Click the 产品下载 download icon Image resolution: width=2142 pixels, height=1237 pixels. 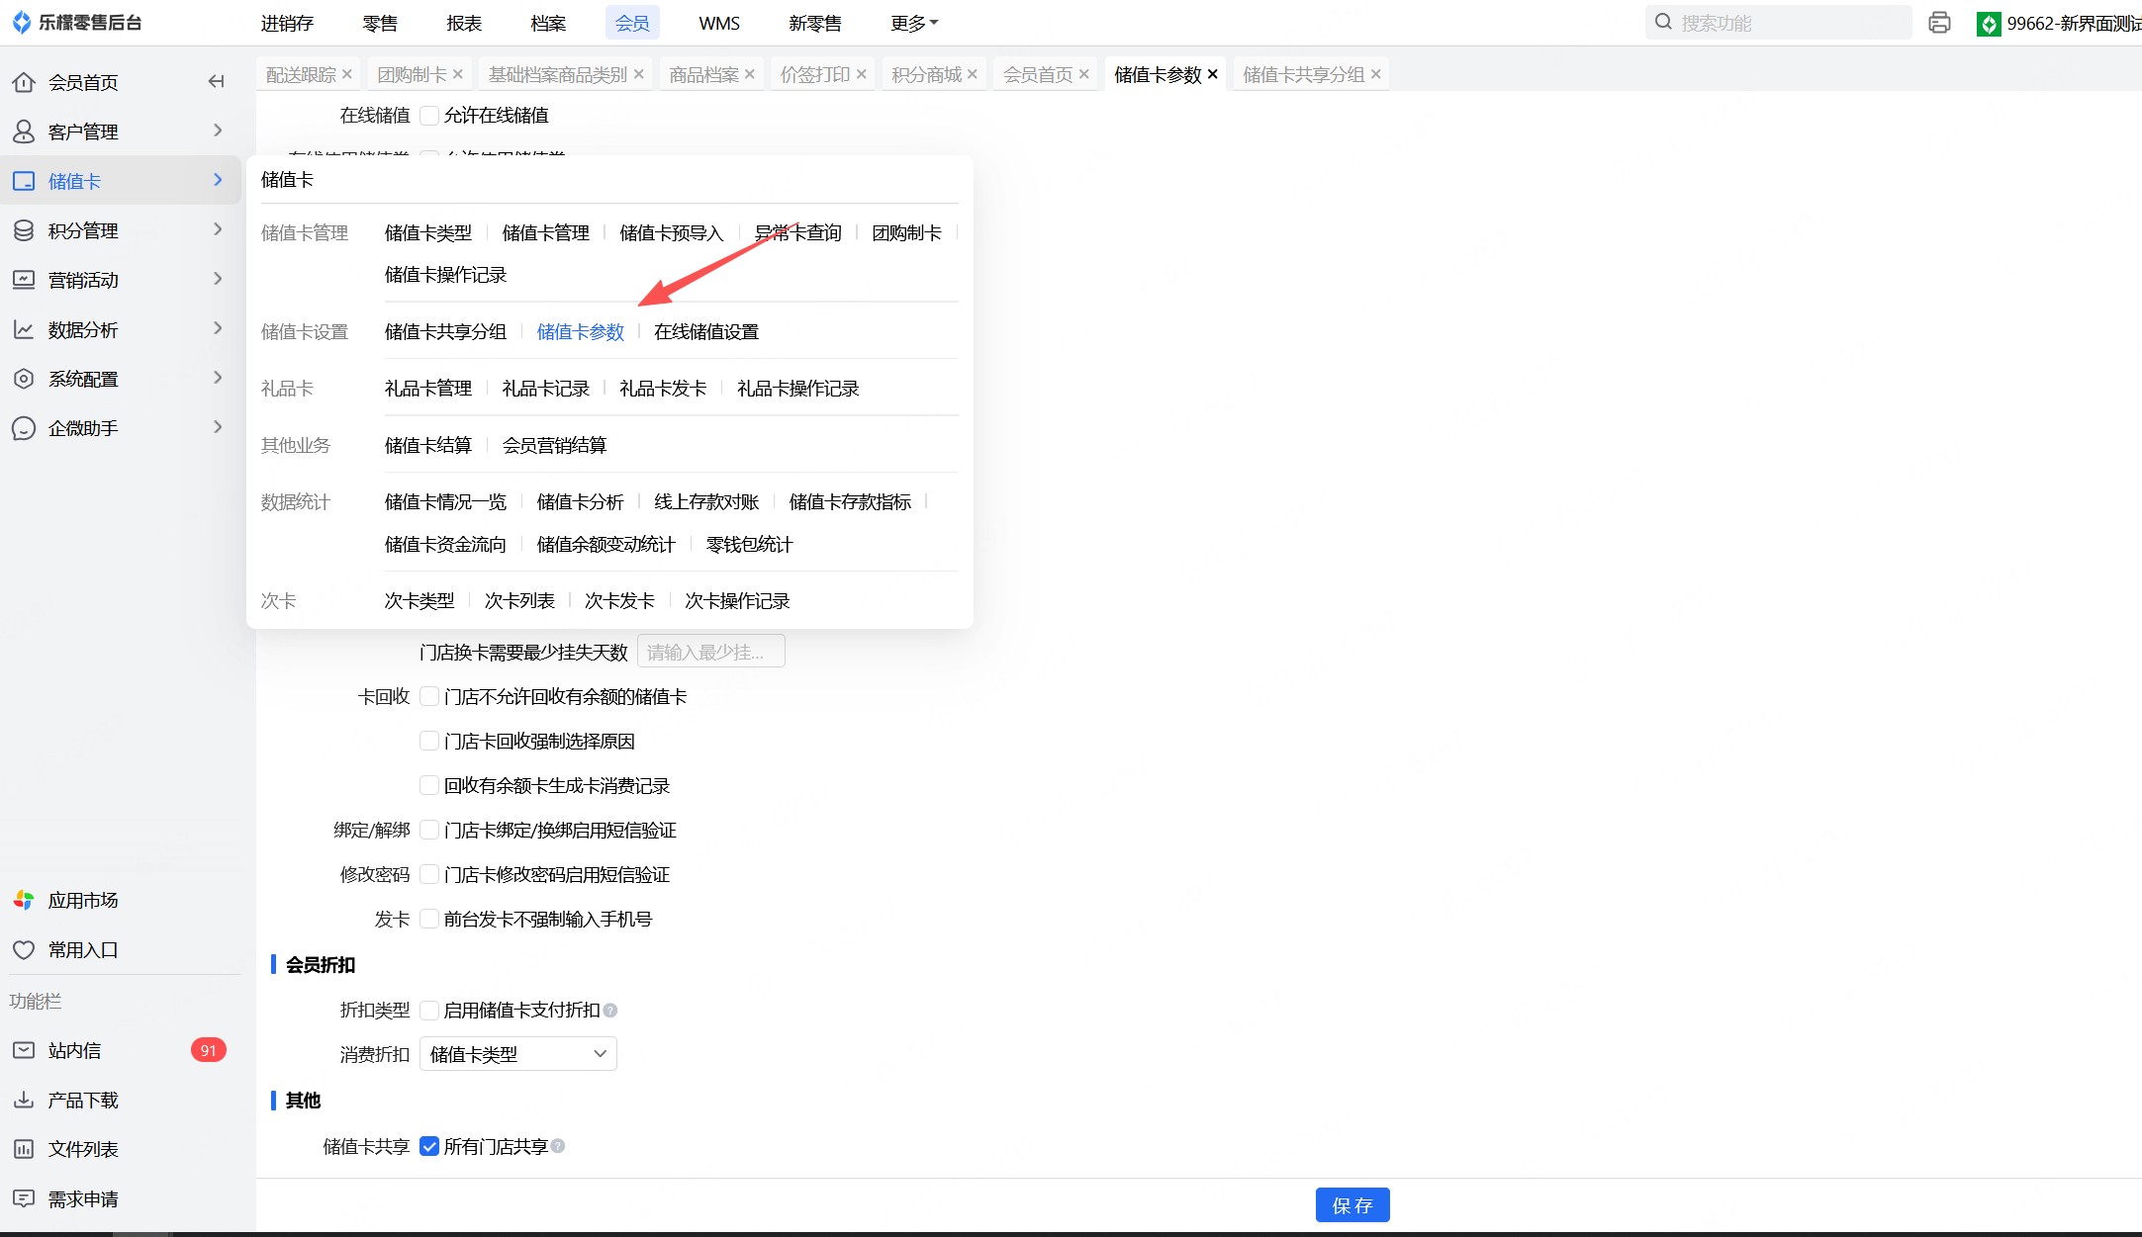tap(24, 1100)
